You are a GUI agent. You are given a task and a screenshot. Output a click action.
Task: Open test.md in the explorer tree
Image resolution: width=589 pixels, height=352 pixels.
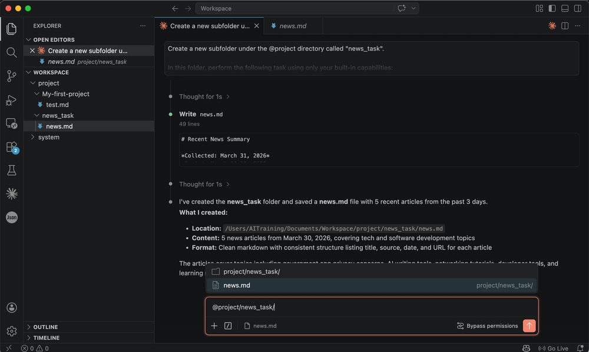coord(57,105)
